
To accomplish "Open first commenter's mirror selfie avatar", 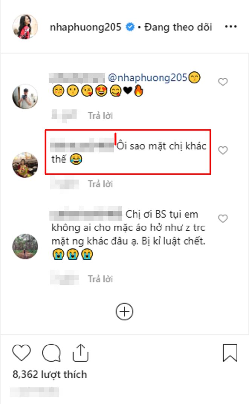I will click(x=25, y=97).
